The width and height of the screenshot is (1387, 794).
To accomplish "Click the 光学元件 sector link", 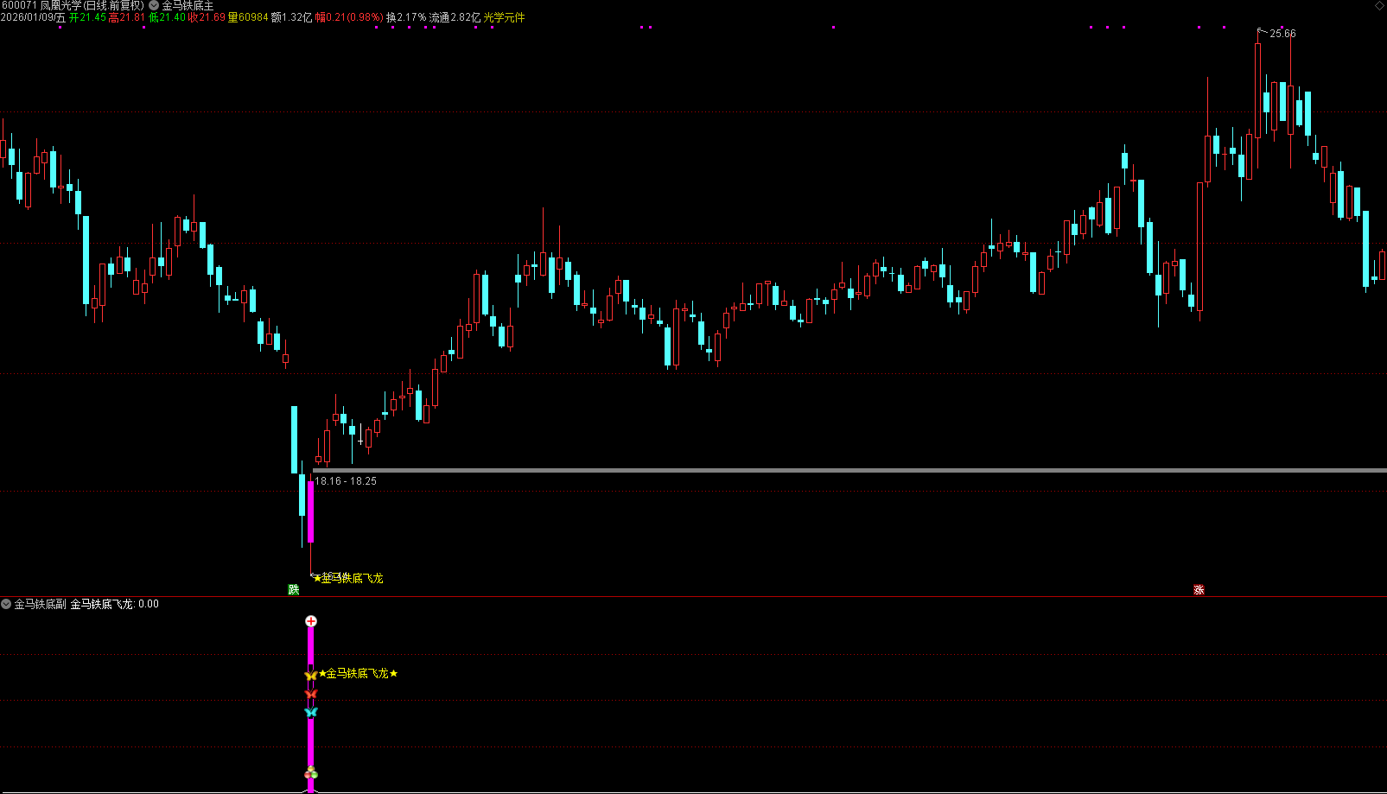I will point(504,17).
